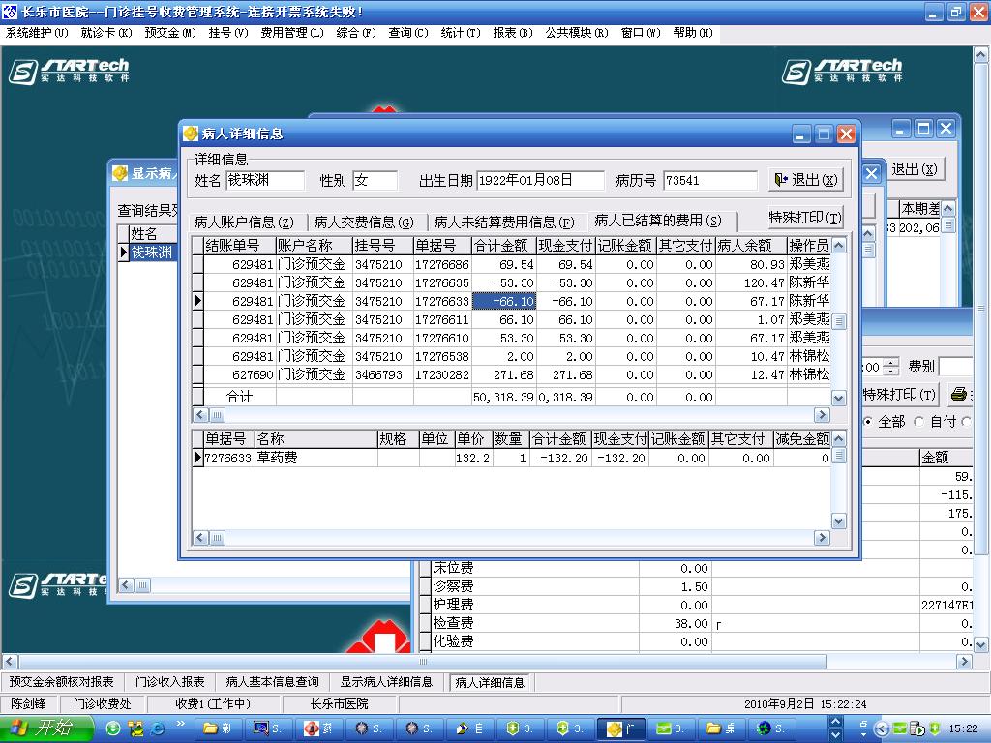Switch to 门诊收入报表 window tab
Screen dimensions: 991x743
(x=169, y=682)
